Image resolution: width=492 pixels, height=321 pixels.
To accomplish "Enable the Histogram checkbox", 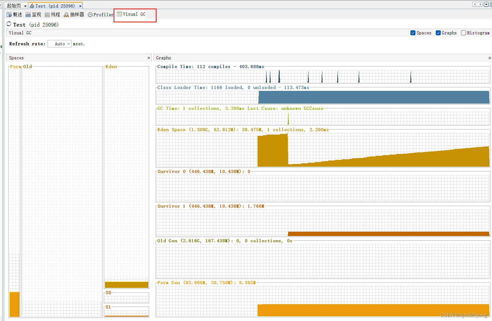I will click(x=464, y=33).
